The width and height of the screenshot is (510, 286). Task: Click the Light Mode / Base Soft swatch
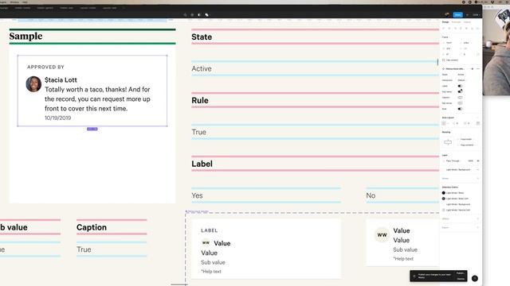[x=444, y=199]
